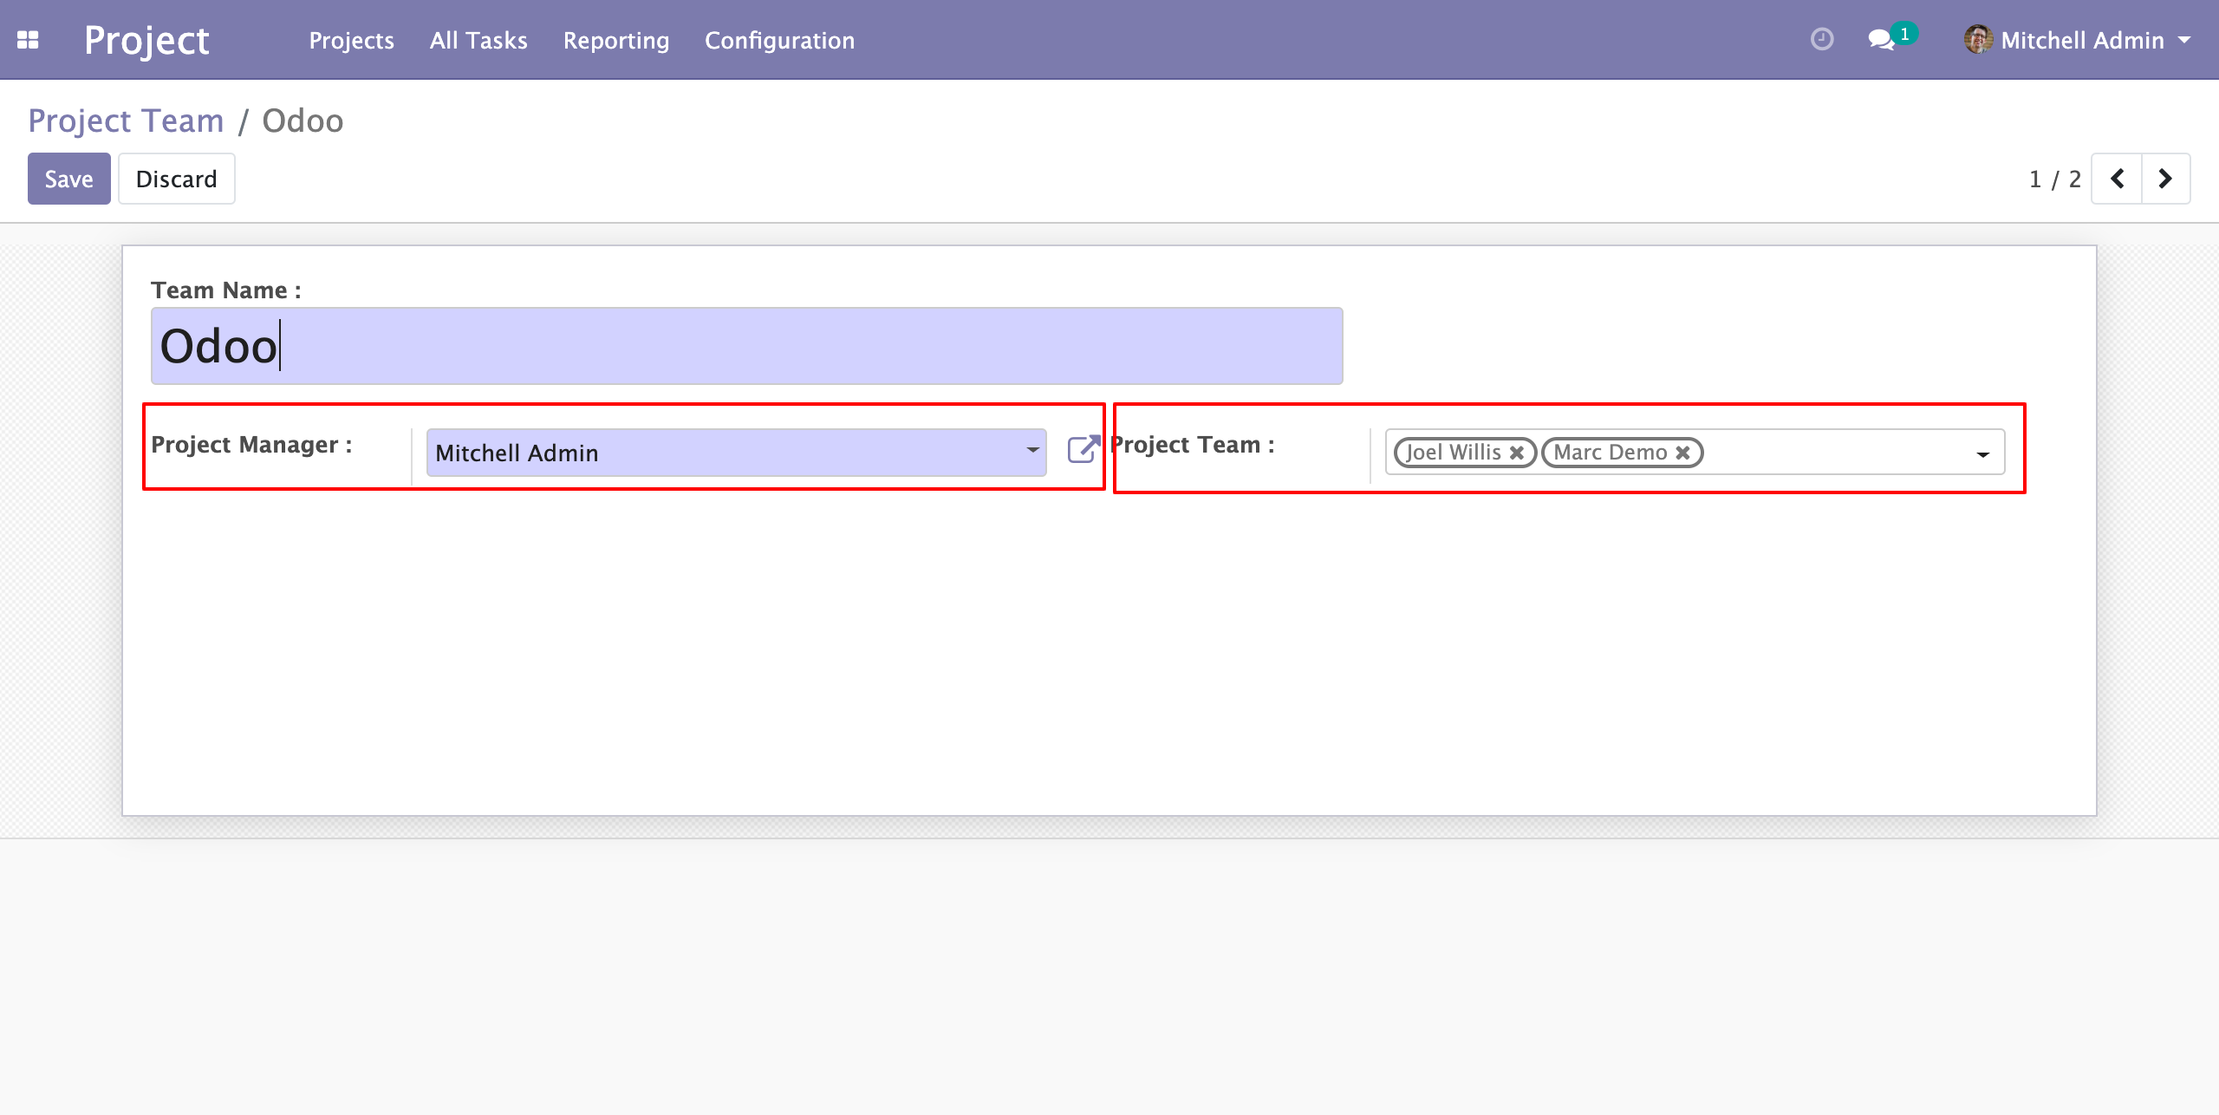Click the Team Name label
The image size is (2219, 1115).
tap(226, 290)
